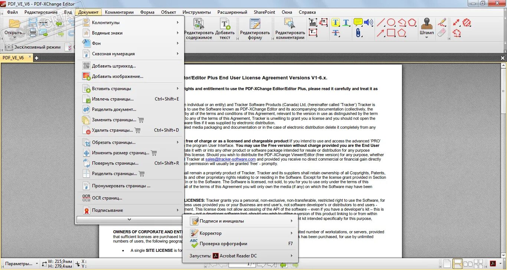
Task: Open the Комментарии menu
Action: point(119,12)
